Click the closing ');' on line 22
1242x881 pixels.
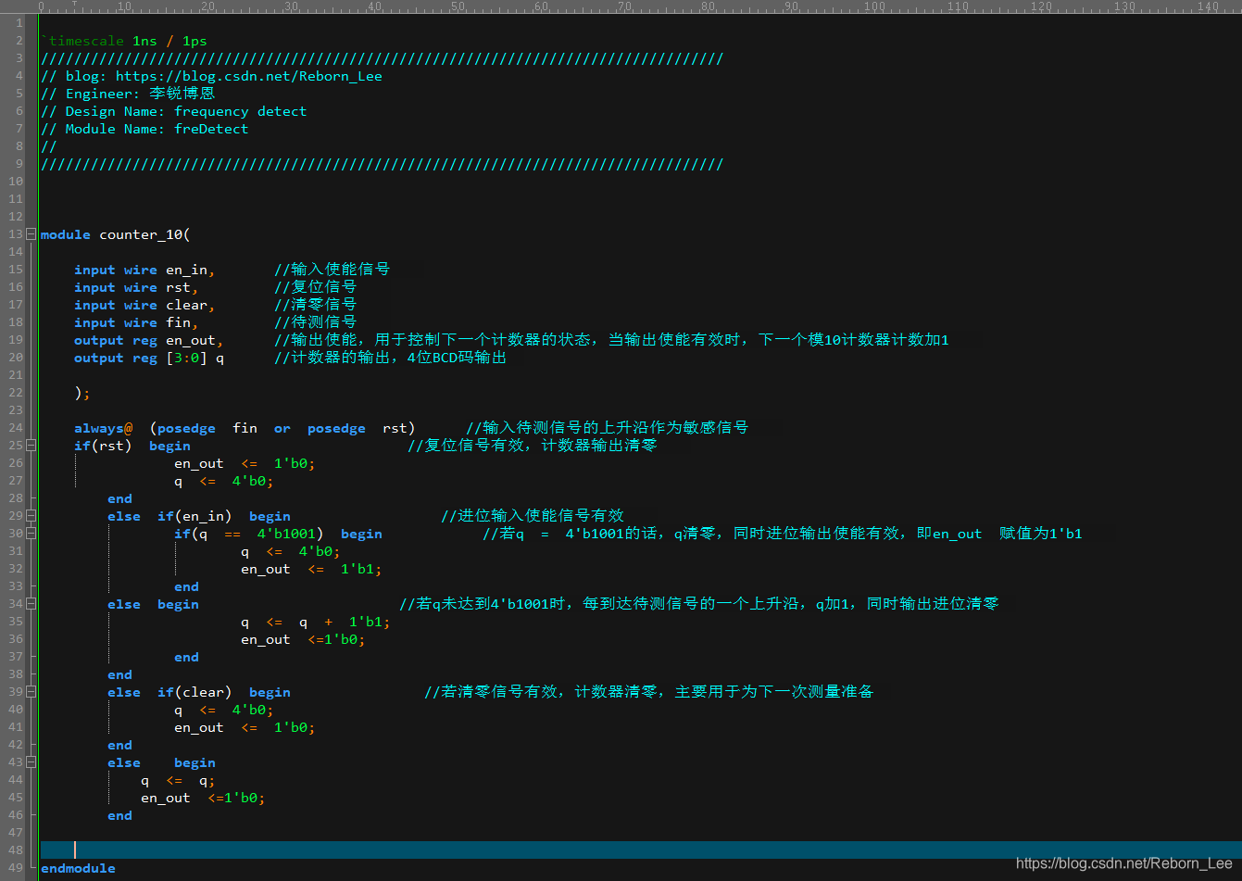point(82,393)
